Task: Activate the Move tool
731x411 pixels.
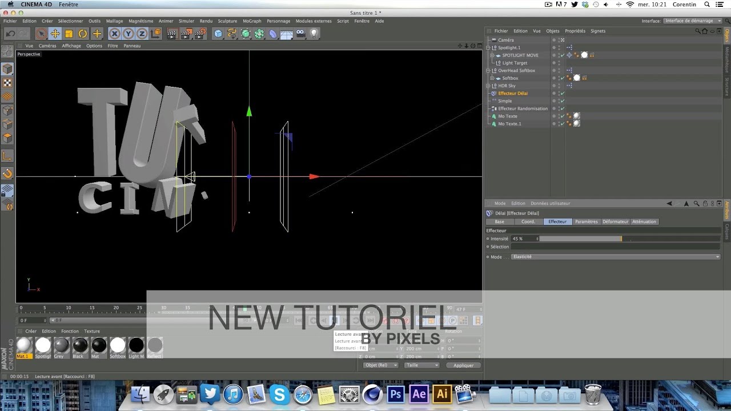Action: click(x=55, y=34)
